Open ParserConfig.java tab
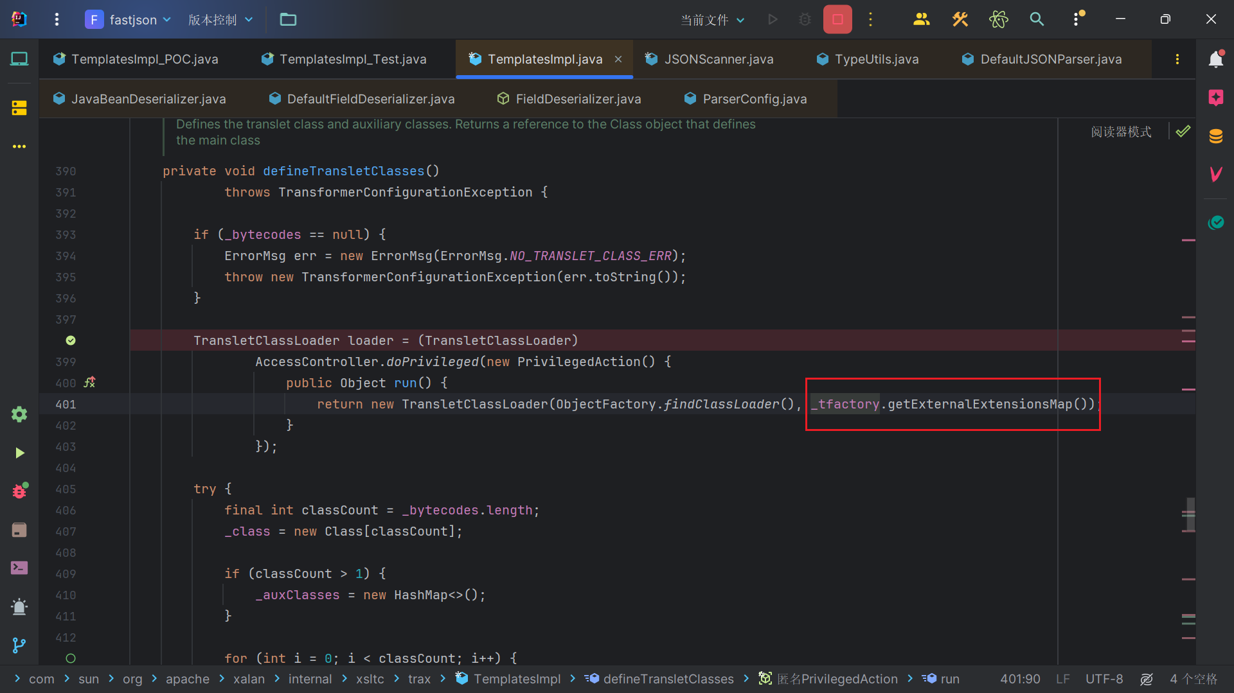This screenshot has width=1234, height=693. [746, 99]
